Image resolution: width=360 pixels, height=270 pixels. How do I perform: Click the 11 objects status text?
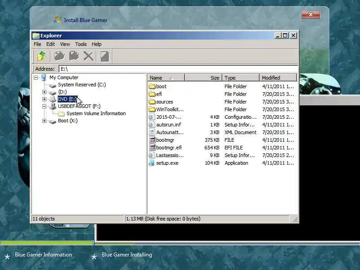(x=44, y=219)
